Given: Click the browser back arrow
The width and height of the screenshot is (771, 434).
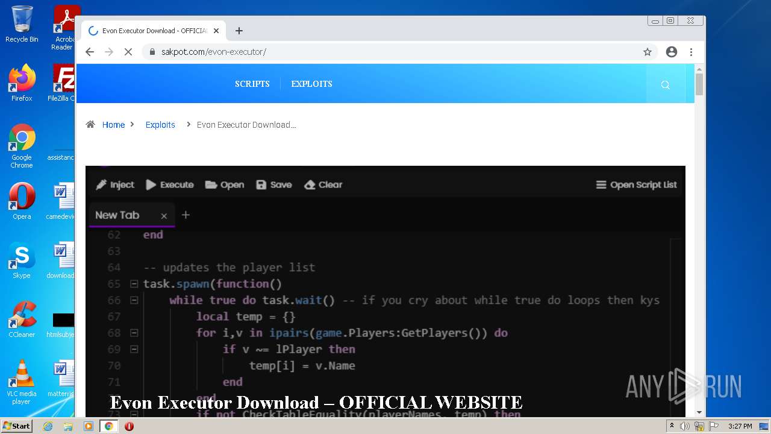Looking at the screenshot, I should (x=90, y=52).
